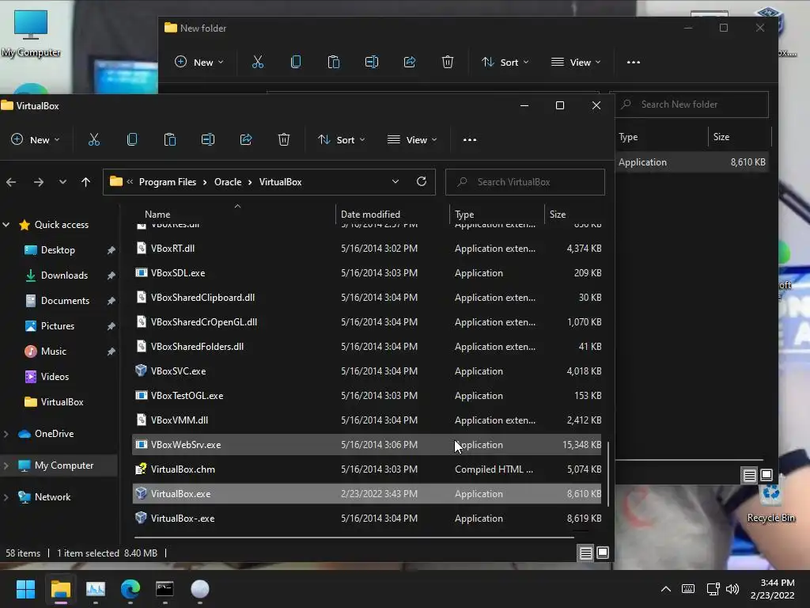This screenshot has height=608, width=810.
Task: Click the Rename icon in VirtualBox window toolbar
Action: click(x=208, y=139)
